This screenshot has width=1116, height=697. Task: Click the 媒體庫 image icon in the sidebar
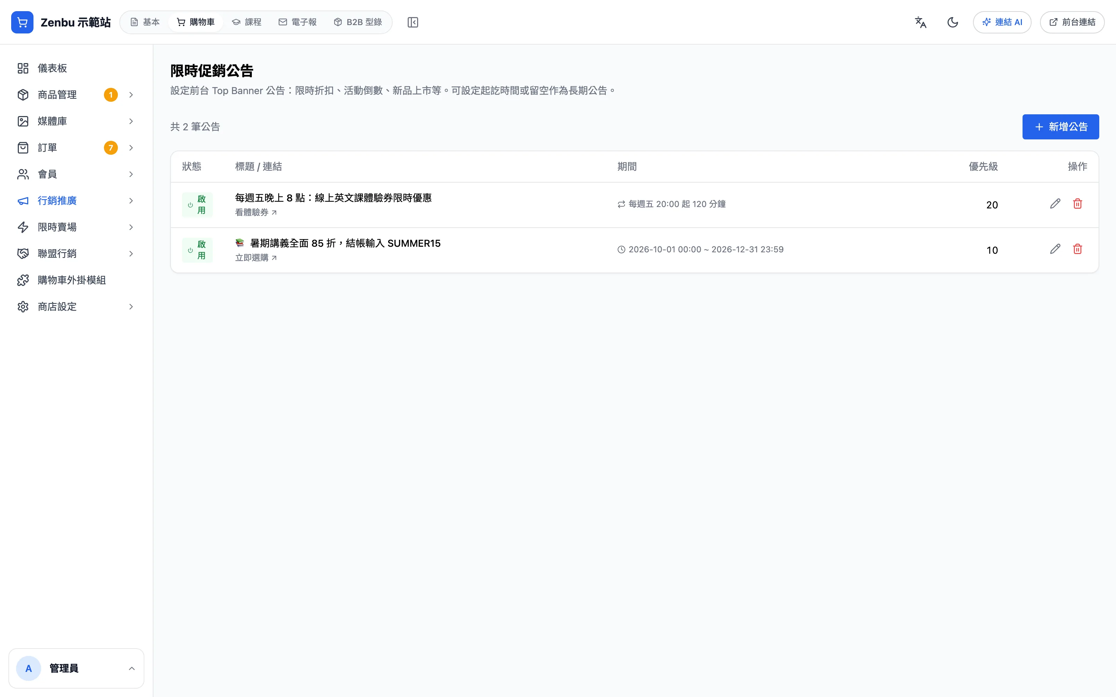click(23, 121)
